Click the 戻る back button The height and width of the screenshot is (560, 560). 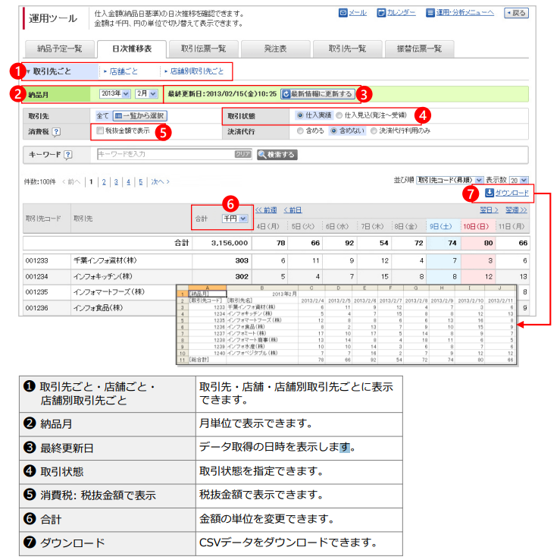516,13
